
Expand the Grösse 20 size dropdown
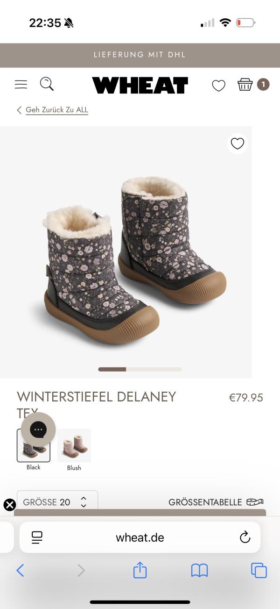pyautogui.click(x=57, y=502)
